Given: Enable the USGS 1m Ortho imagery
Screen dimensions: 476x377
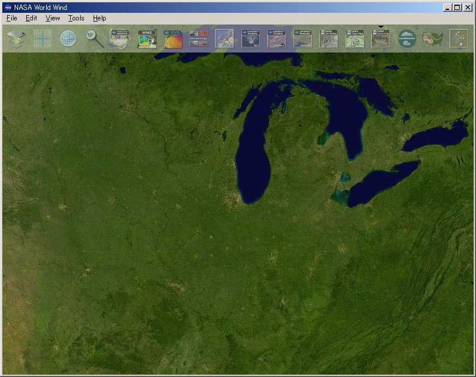Looking at the screenshot, I should pos(328,38).
